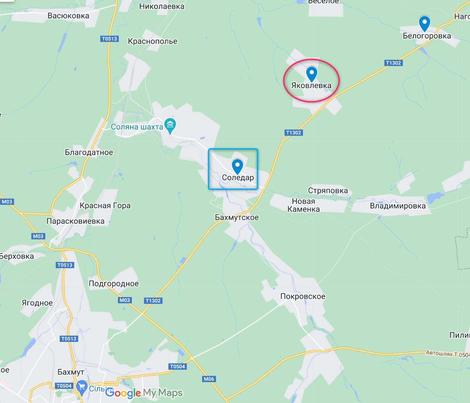Image resolution: width=470 pixels, height=403 pixels.
Task: Click the blue pin above Соледар
Action: pos(237,166)
